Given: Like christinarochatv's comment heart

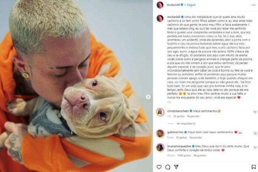Looking at the screenshot, I should pos(255,112).
